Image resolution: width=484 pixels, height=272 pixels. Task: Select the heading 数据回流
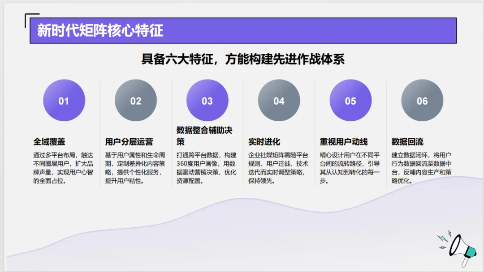coord(407,142)
